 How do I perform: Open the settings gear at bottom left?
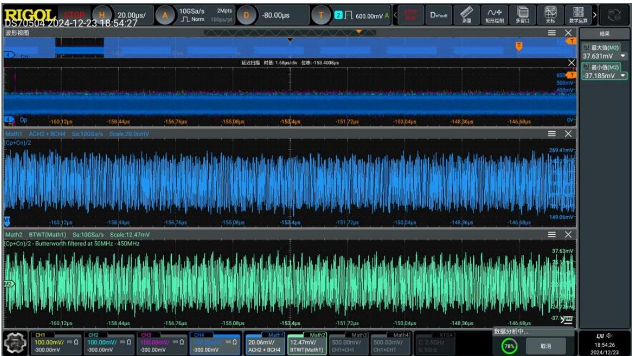pyautogui.click(x=15, y=343)
